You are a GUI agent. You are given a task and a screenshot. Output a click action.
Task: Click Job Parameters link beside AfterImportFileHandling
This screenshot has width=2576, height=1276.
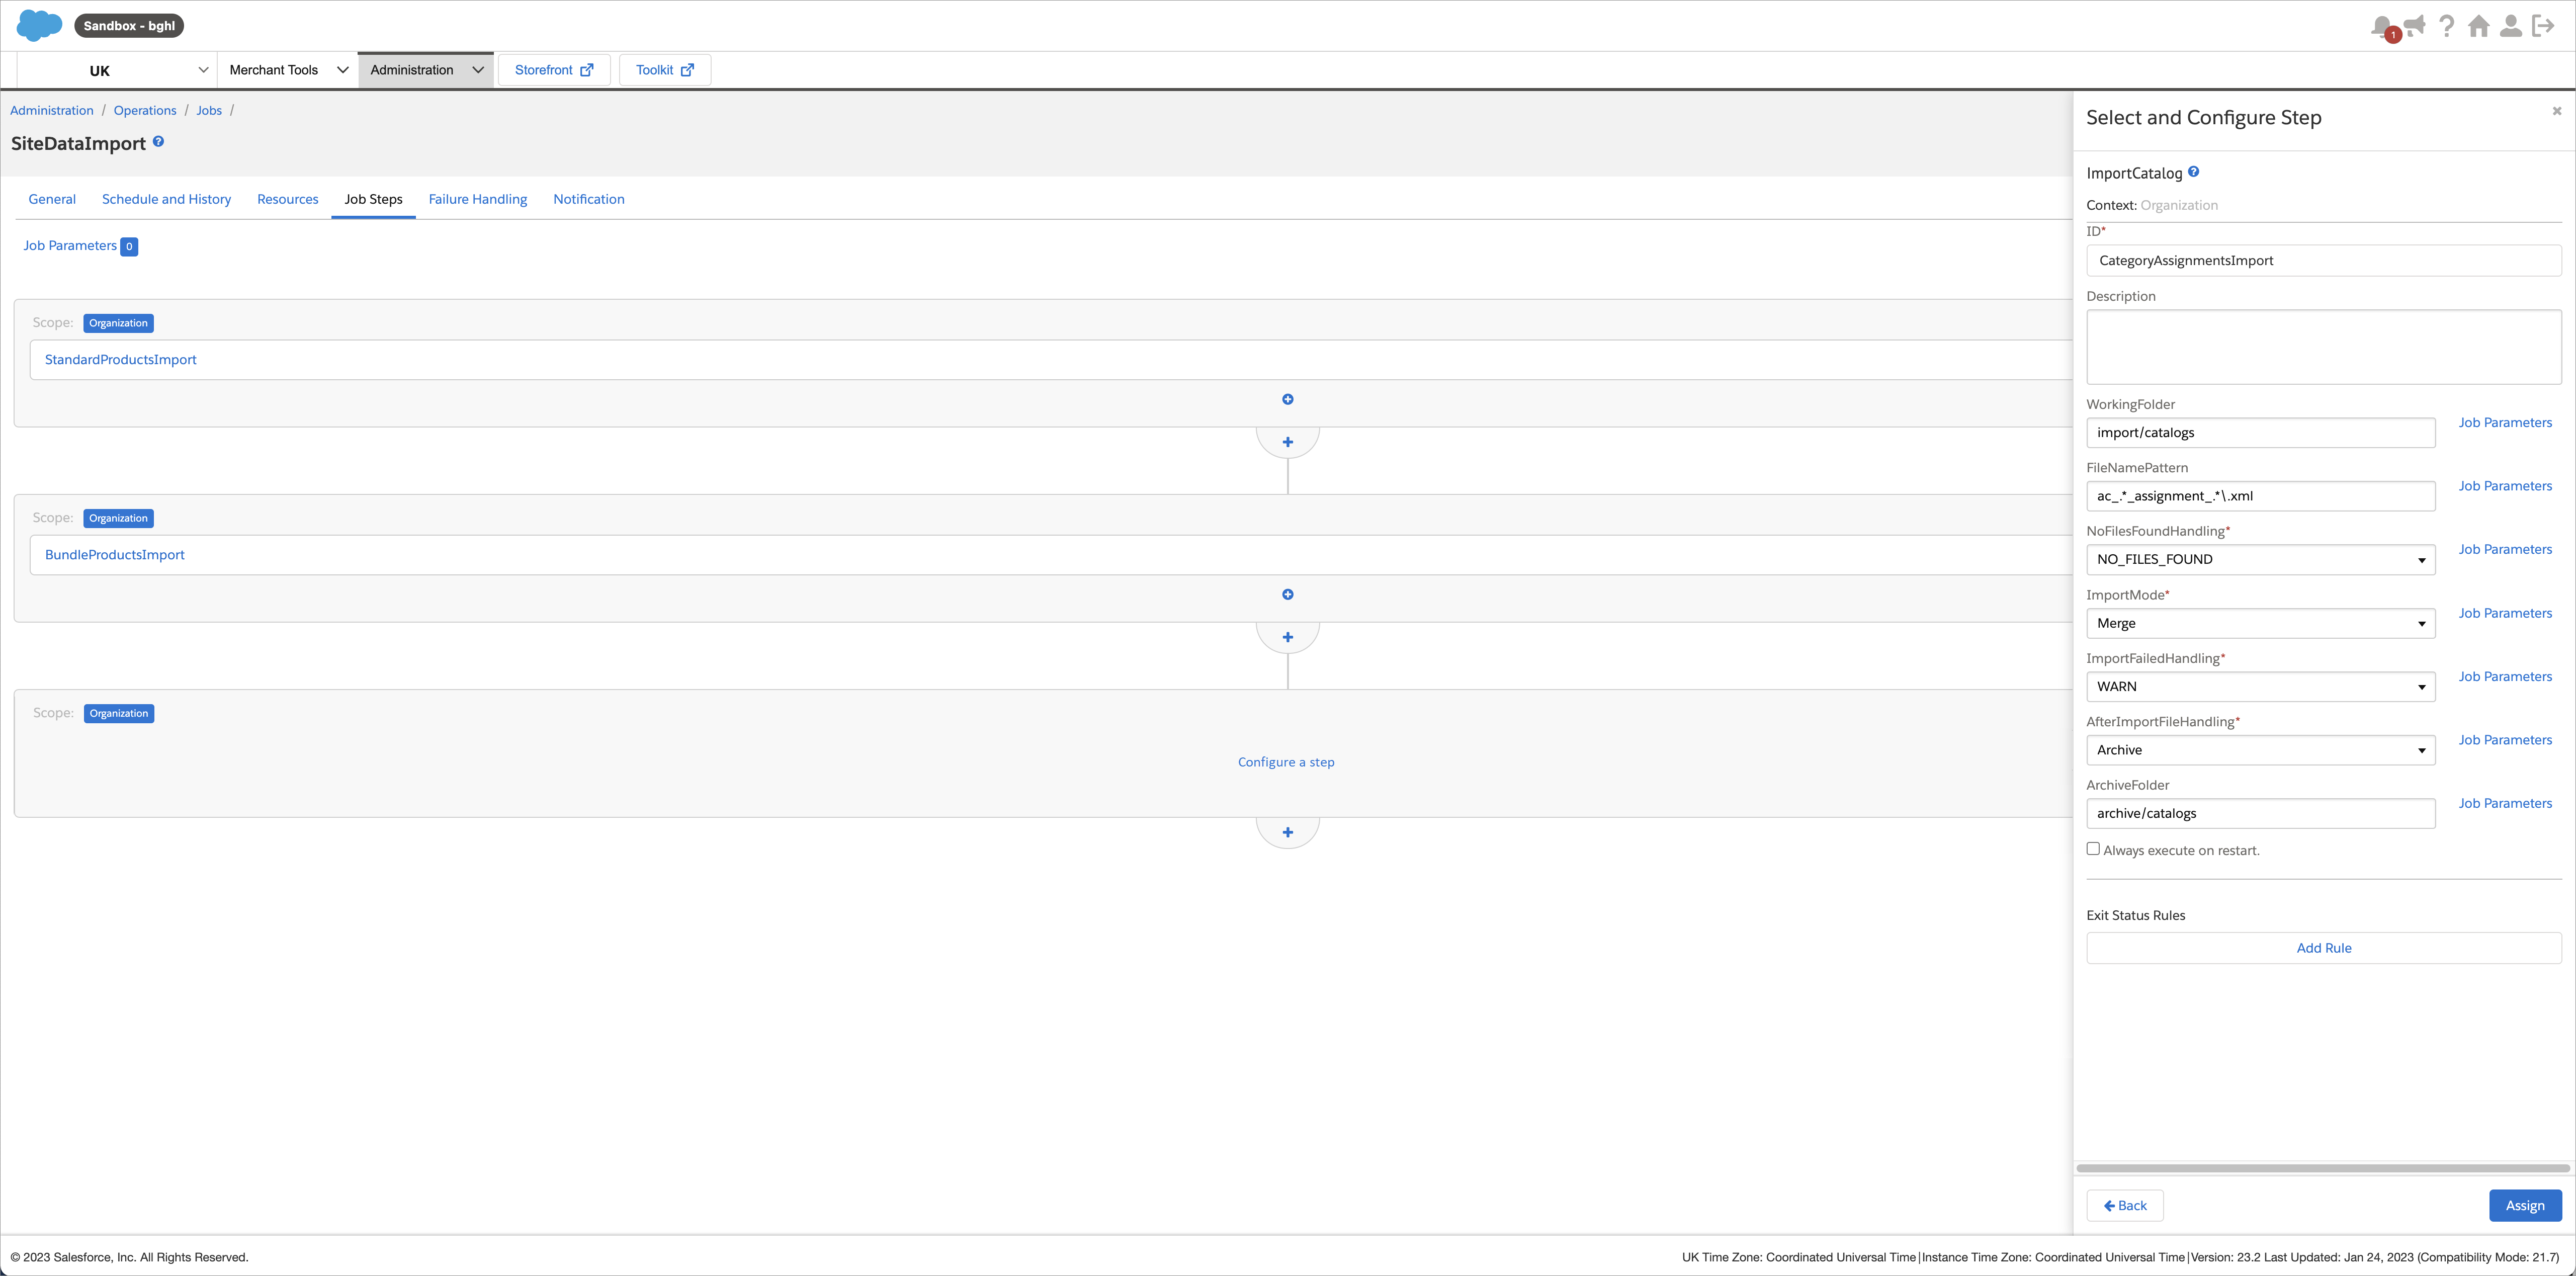2505,740
